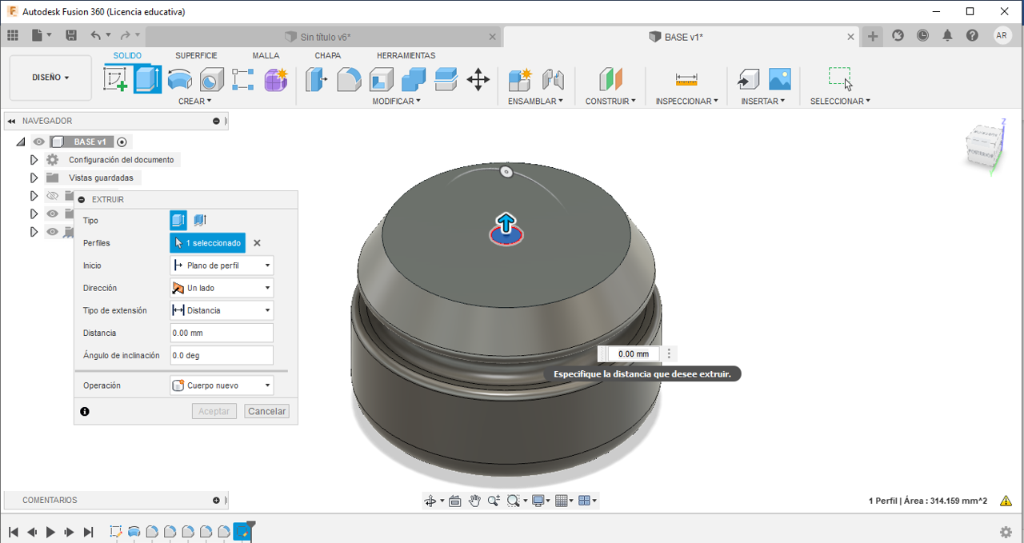Switch to the SUPERFICIE tab

(196, 56)
